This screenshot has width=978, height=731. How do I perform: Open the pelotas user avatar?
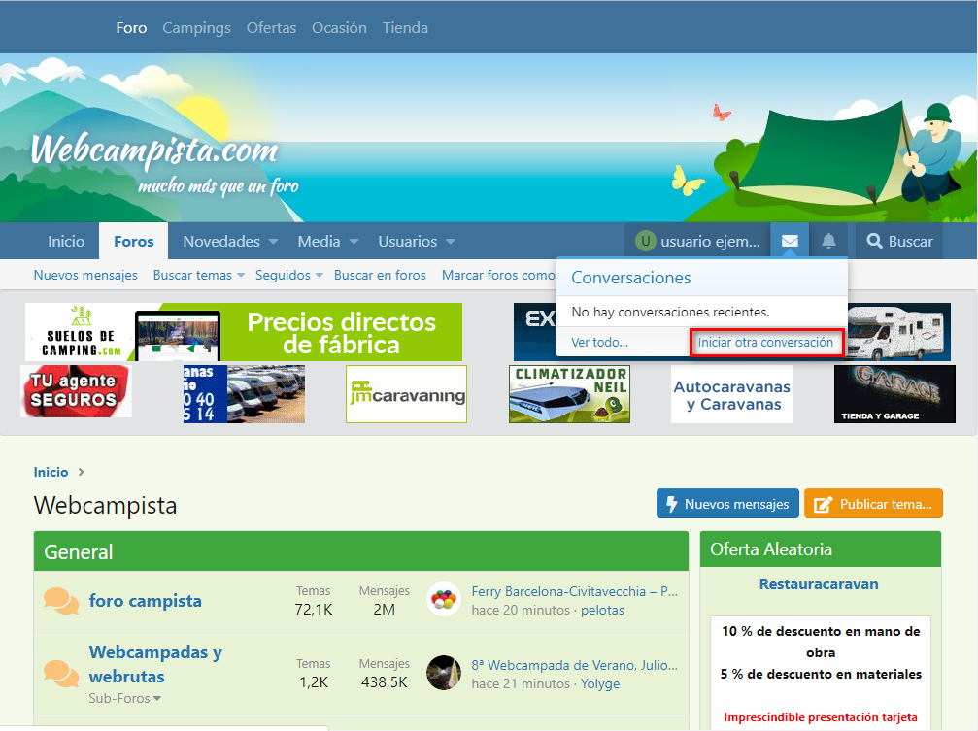[x=444, y=599]
